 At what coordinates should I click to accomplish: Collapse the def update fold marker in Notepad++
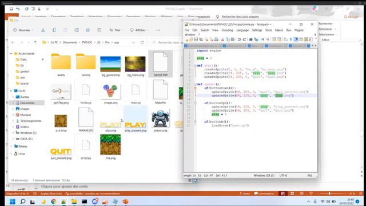coord(195,84)
